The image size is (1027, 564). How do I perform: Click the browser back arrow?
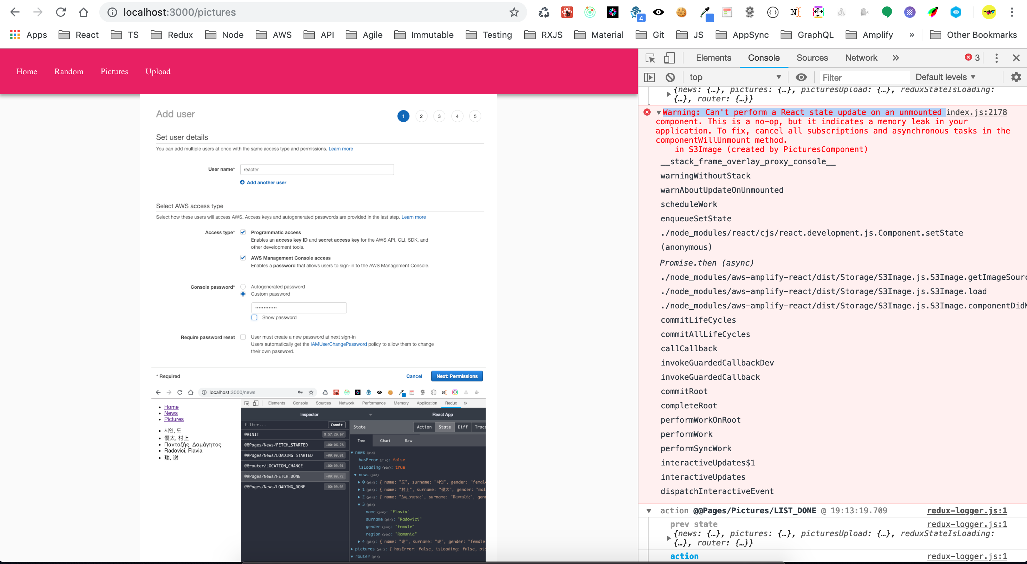tap(15, 12)
